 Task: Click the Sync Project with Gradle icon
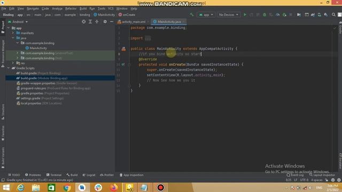click(x=313, y=15)
